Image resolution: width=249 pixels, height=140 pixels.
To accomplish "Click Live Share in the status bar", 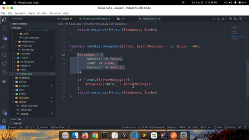I will point(58,127).
